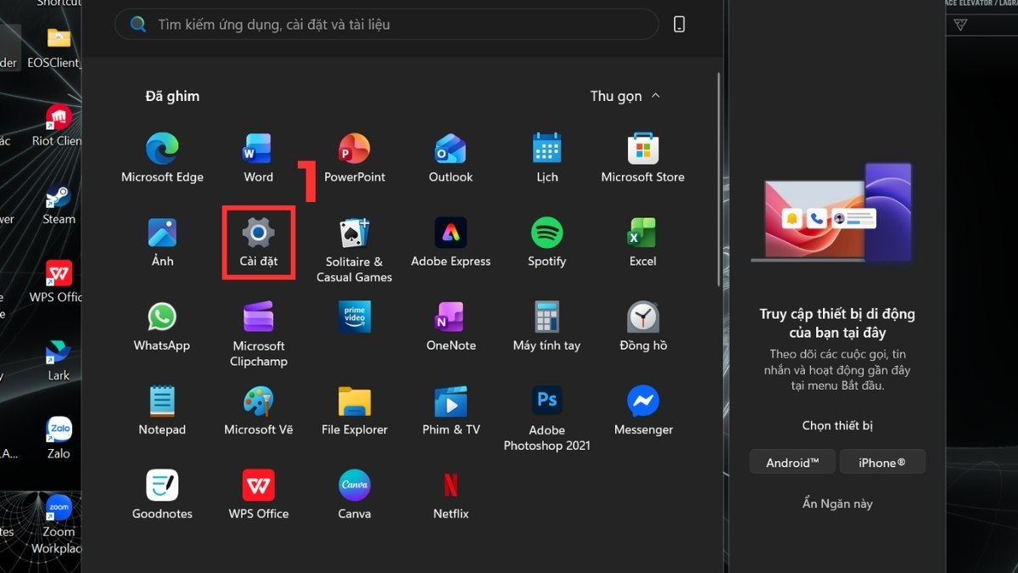
Task: Select the Steam desktop shortcut
Action: coord(59,204)
